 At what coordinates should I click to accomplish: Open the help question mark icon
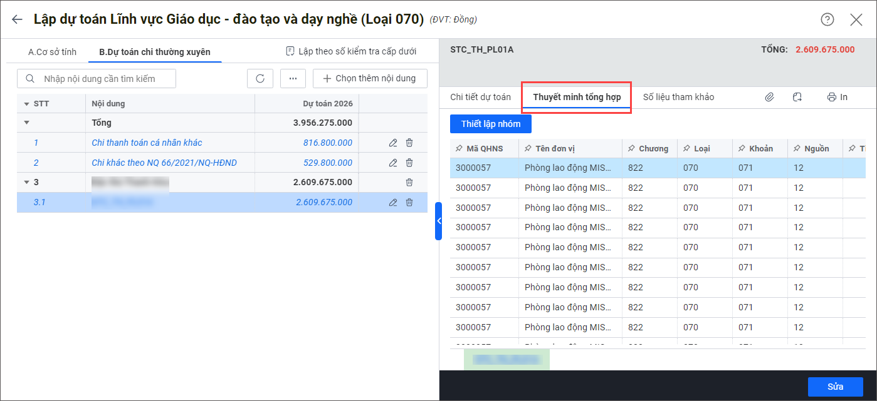827,19
